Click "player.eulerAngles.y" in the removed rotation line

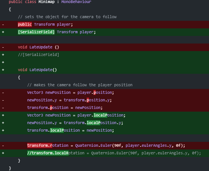[148, 145]
